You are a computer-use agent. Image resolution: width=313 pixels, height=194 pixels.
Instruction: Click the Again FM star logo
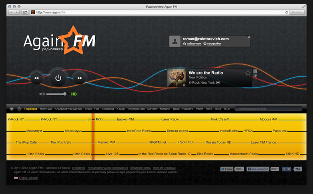(x=73, y=40)
